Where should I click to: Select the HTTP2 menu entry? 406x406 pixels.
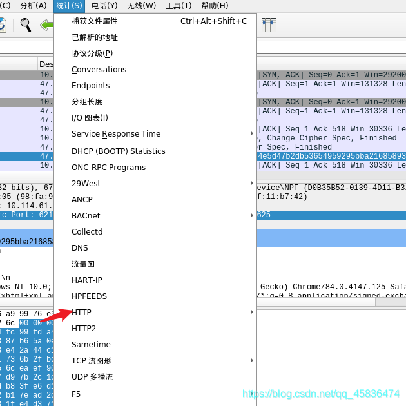155,328
